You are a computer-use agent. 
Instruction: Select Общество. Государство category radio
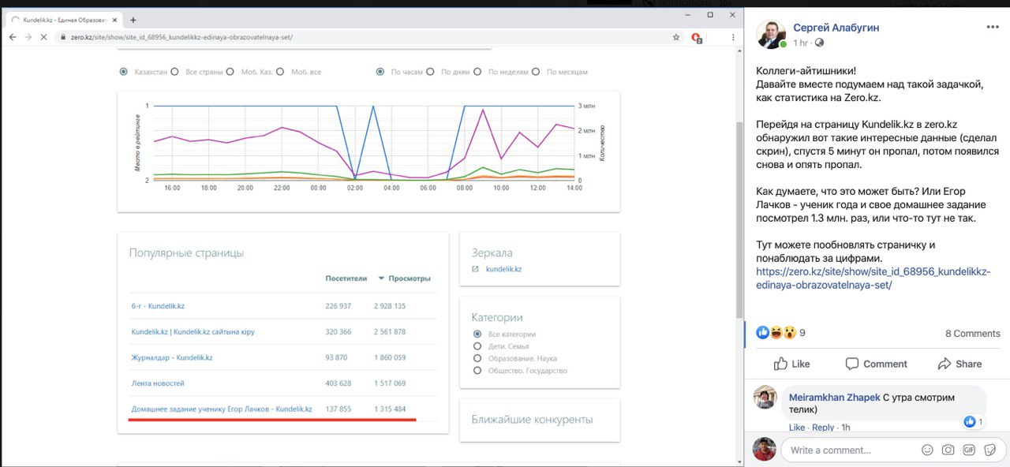coord(477,371)
